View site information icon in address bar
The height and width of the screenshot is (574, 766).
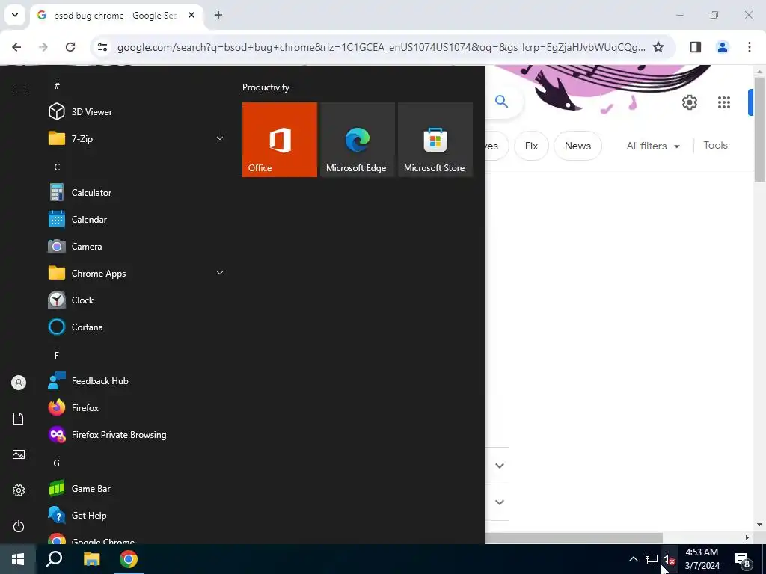(102, 47)
